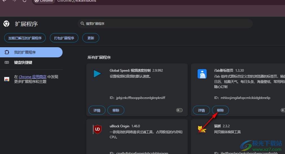Open the Chrome 应用商店 link
This screenshot has width=285, height=154.
coord(32,77)
